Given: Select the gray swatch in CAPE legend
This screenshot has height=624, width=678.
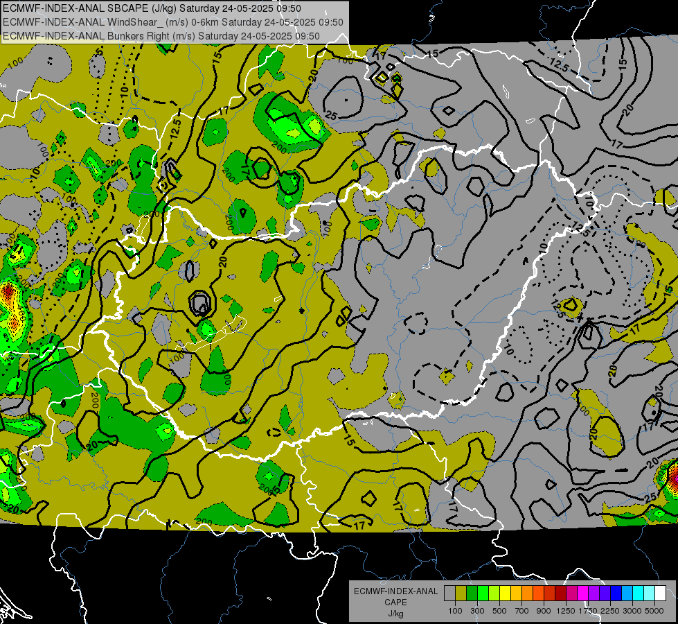Looking at the screenshot, I should point(449,593).
